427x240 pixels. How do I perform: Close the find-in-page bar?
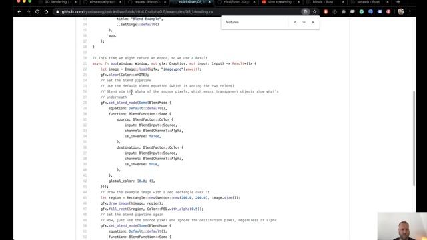click(313, 22)
